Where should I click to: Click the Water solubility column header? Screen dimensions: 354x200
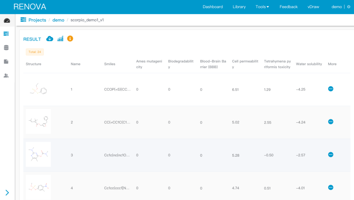tap(309, 64)
